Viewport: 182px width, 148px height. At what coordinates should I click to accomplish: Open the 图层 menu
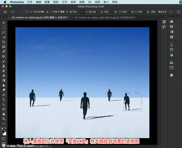coord(56,2)
